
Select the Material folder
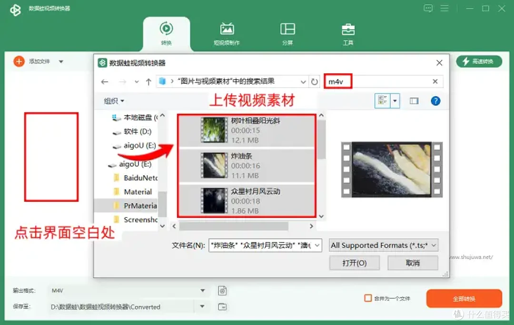point(133,192)
